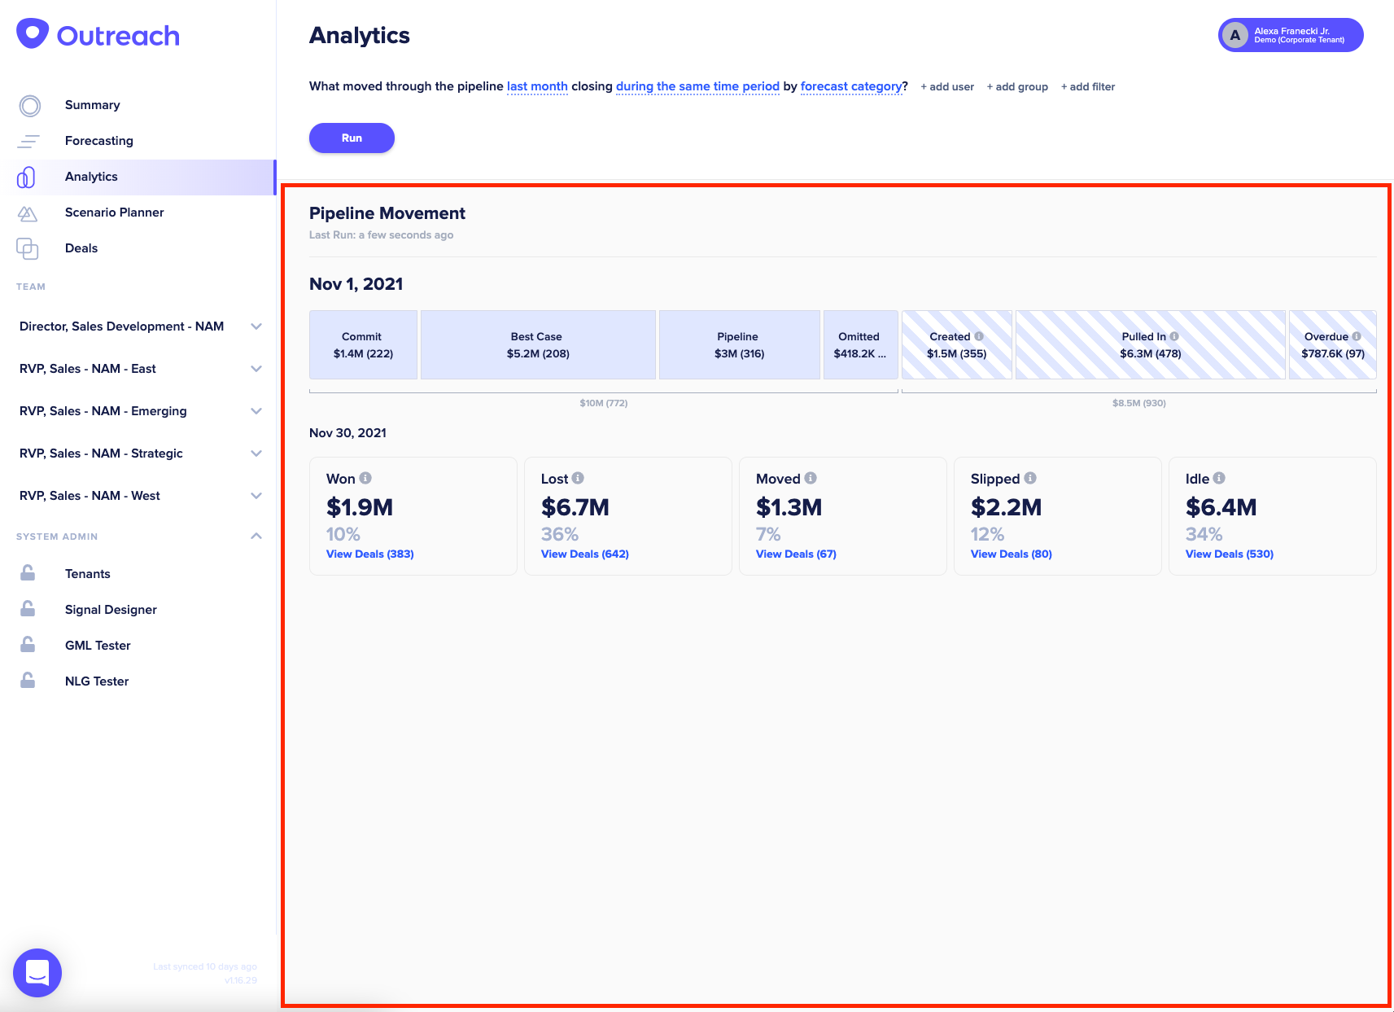Select Analytics menu item
1394x1012 pixels.
(91, 177)
